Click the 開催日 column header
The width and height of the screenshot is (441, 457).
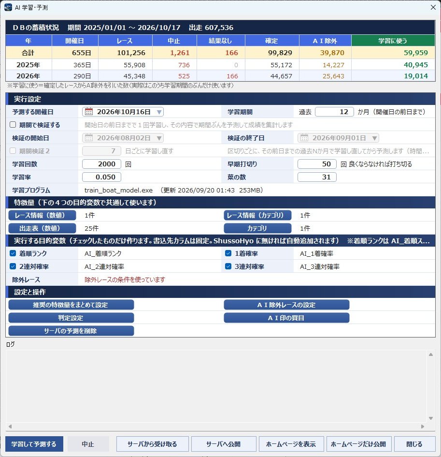point(75,41)
